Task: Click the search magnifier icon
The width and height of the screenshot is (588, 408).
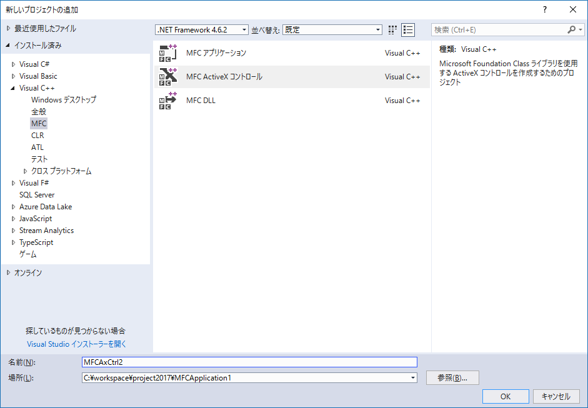Action: click(571, 29)
